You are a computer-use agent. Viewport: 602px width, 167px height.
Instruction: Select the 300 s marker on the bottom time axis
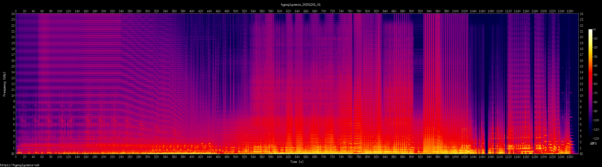point(147,157)
